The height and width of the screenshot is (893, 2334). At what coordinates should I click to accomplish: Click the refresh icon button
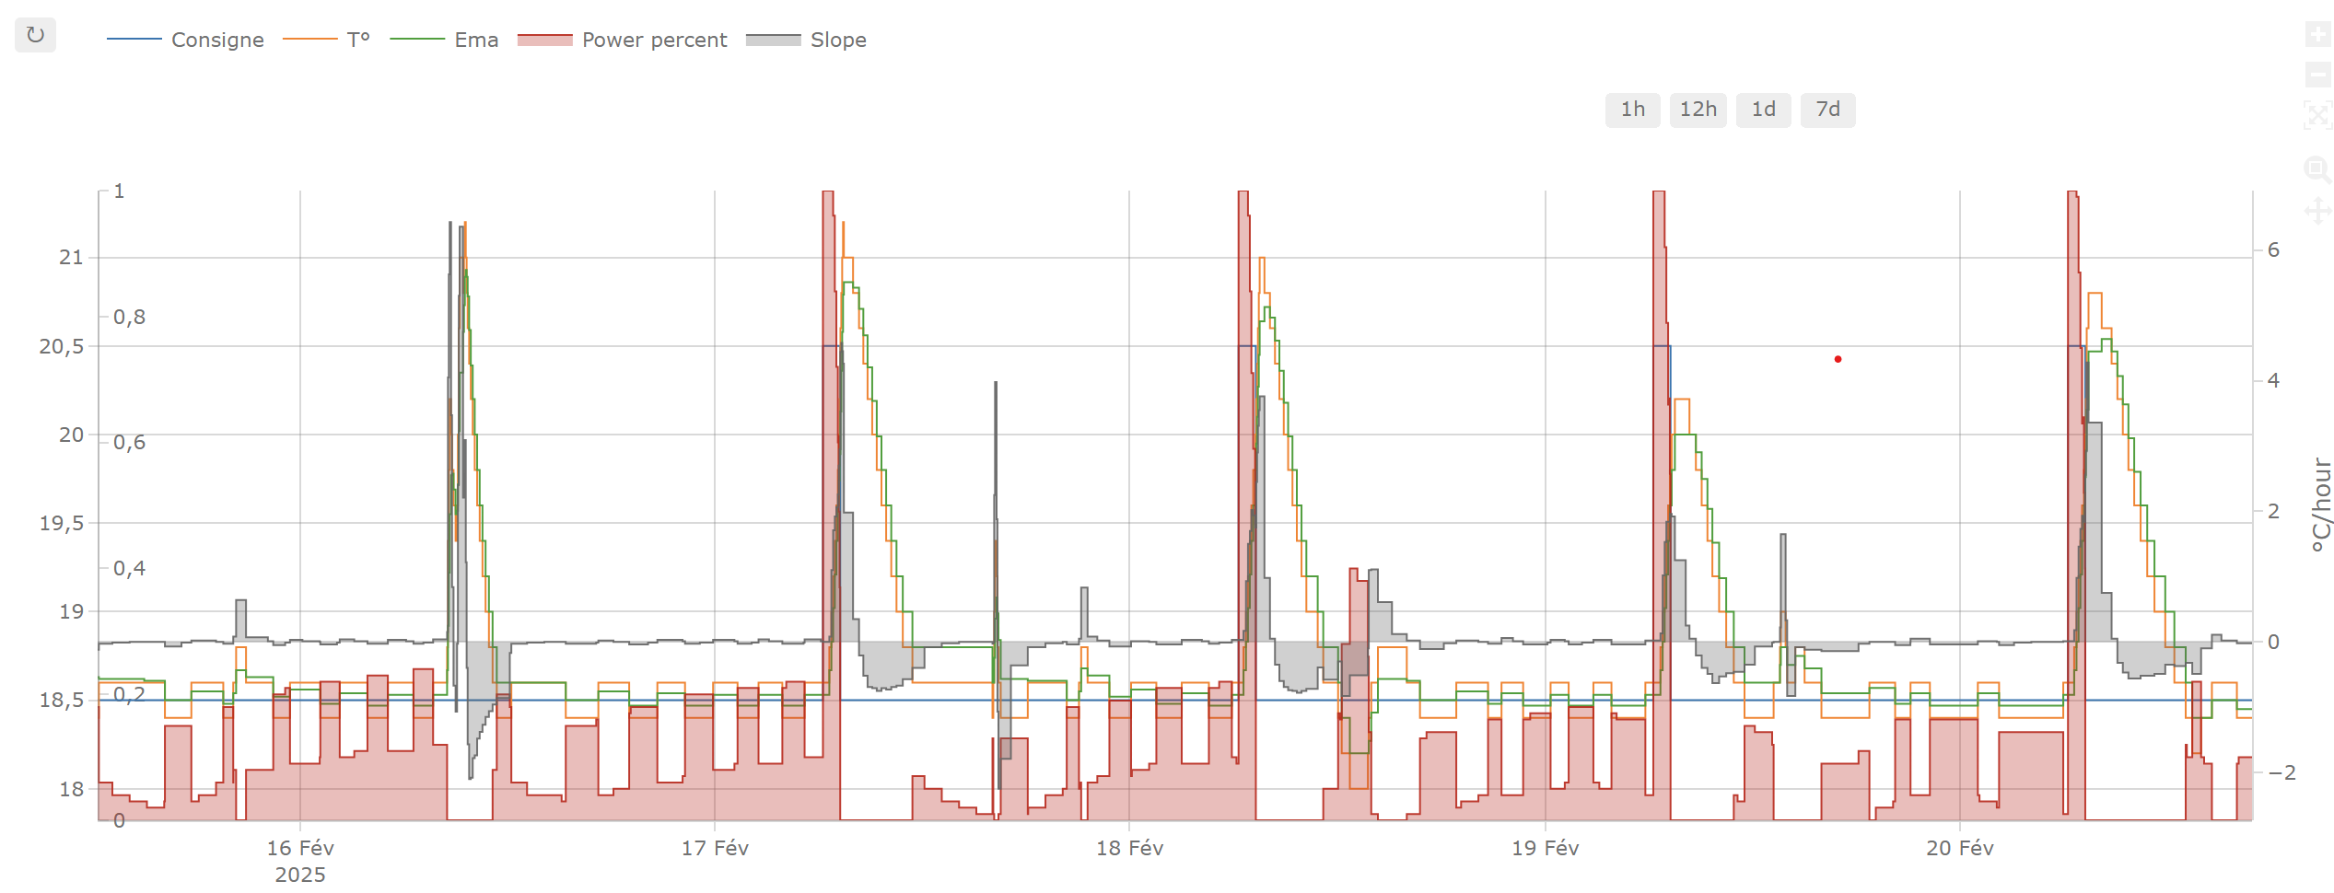[x=35, y=36]
